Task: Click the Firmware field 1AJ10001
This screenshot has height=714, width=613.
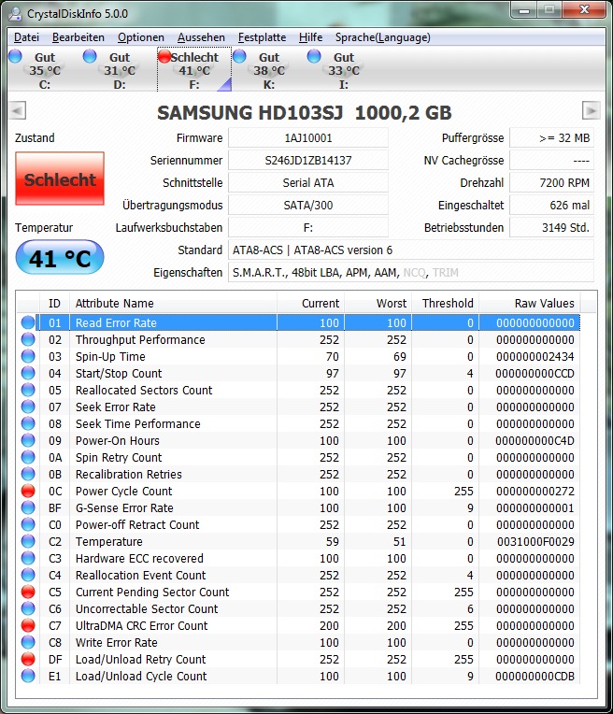Action: click(x=308, y=137)
